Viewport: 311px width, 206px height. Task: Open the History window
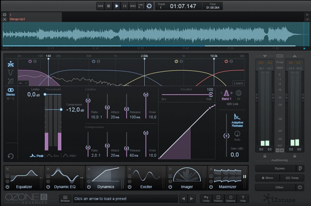[x=218, y=199]
